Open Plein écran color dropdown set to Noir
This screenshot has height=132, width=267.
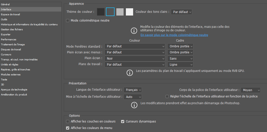pyautogui.click(x=135, y=58)
